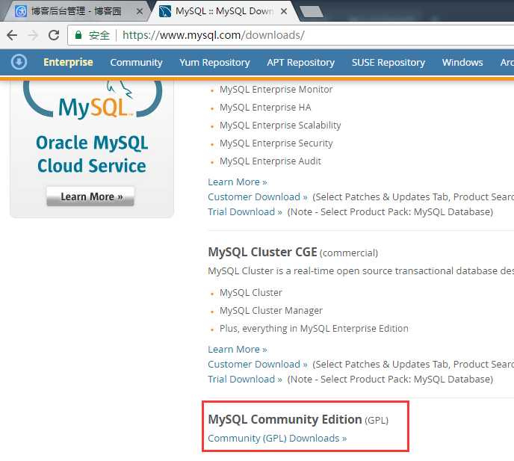Open Trial Download under Enterprise Edition

click(245, 211)
